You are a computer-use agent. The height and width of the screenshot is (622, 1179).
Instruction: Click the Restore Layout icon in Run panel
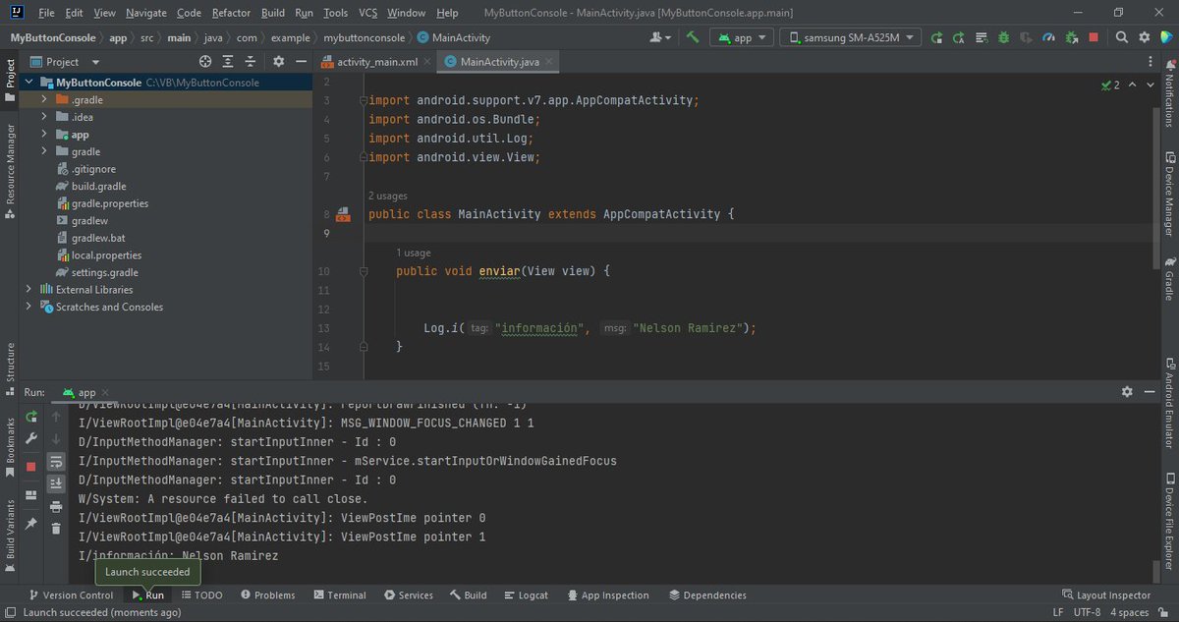coord(31,494)
